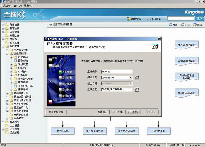This screenshot has width=205, height=147.
Task: Close the MPS运算向导 dialog
Action: click(x=159, y=39)
